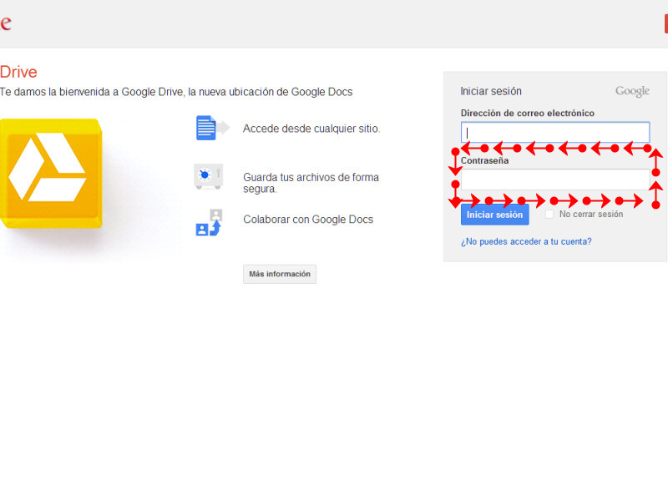Screen dimensions: 668x501
Task: Click into the Contraseña password field
Action: (x=554, y=180)
